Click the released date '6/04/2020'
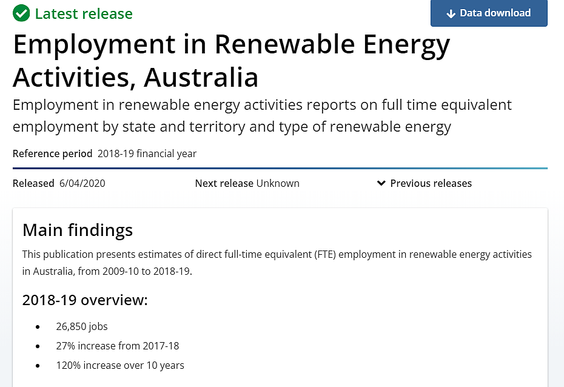 (x=82, y=183)
